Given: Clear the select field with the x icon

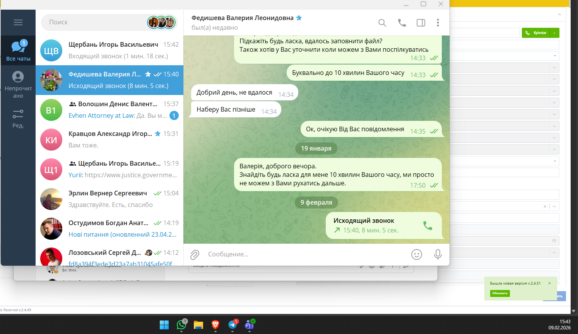Looking at the screenshot, I should point(545,207).
